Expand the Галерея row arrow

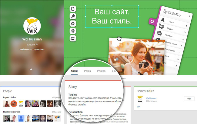tap(183, 39)
